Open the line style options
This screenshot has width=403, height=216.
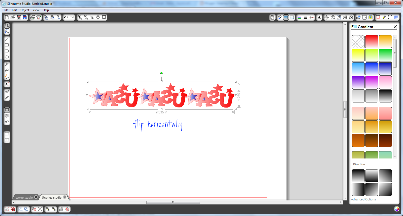click(306, 17)
